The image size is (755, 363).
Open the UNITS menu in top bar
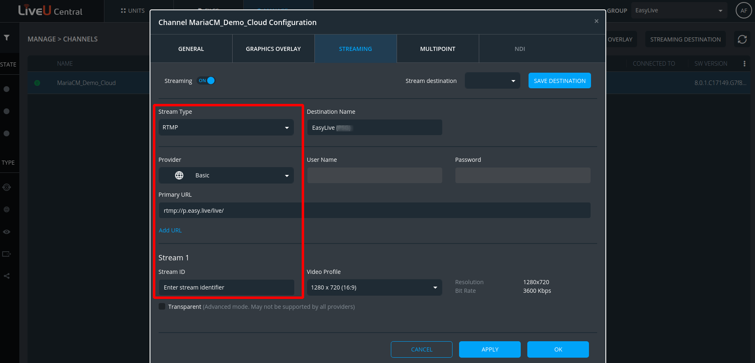(133, 11)
